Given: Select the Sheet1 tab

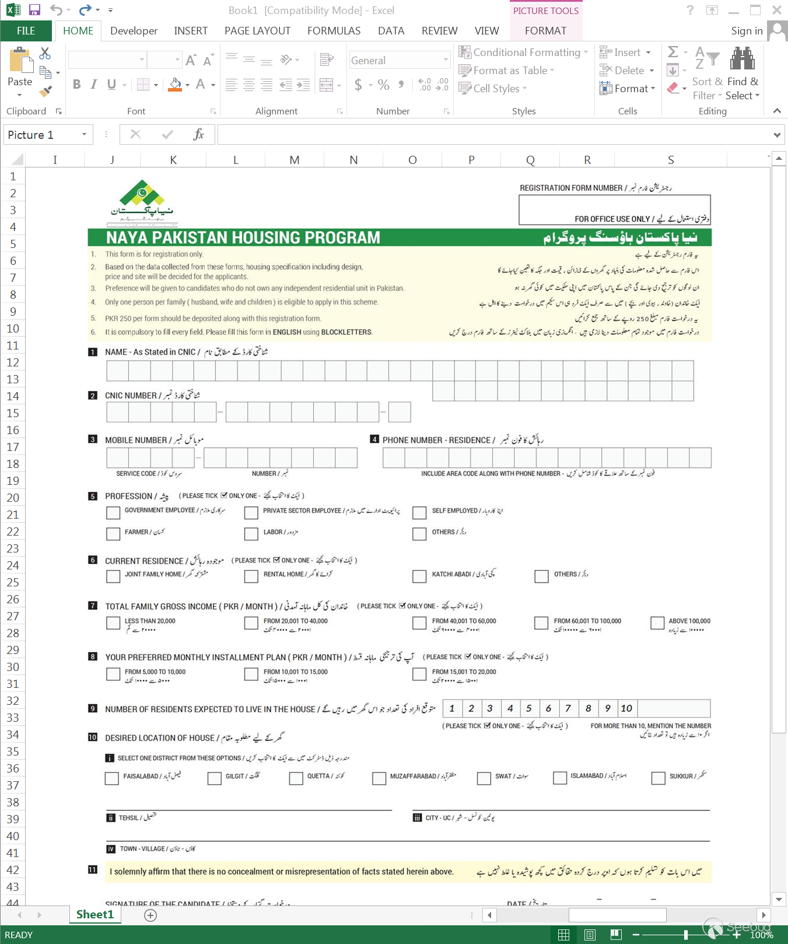Looking at the screenshot, I should point(95,914).
